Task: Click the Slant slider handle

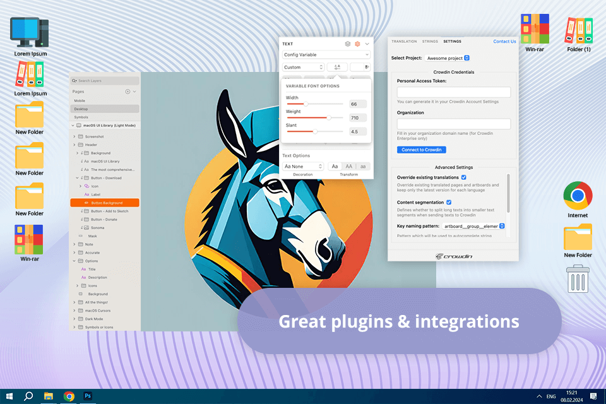Action: [x=315, y=131]
